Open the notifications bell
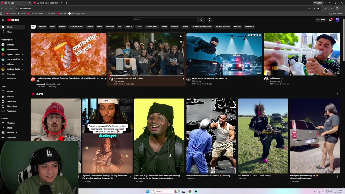 click(330, 20)
